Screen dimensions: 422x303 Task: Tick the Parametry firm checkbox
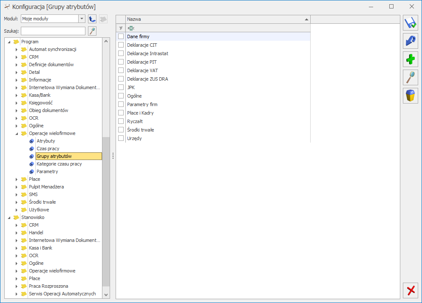[x=121, y=104]
